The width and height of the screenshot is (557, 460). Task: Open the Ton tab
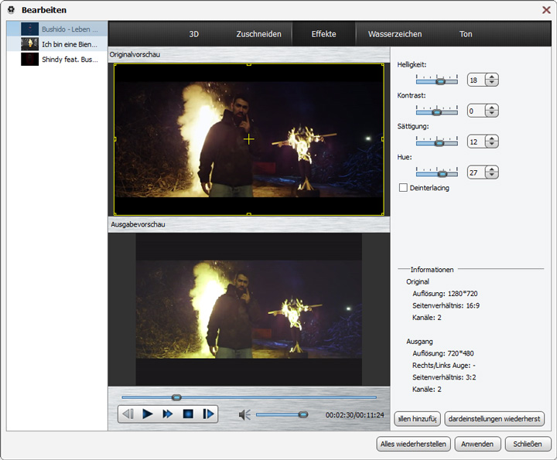click(466, 34)
